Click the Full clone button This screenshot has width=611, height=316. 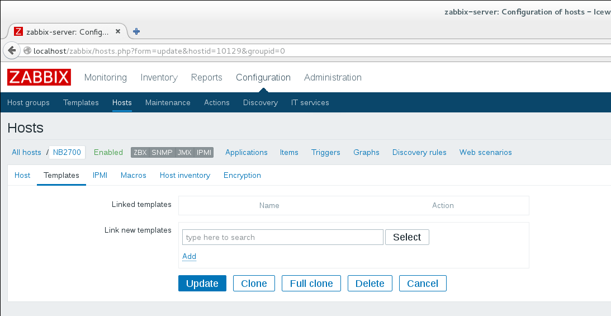pos(311,283)
